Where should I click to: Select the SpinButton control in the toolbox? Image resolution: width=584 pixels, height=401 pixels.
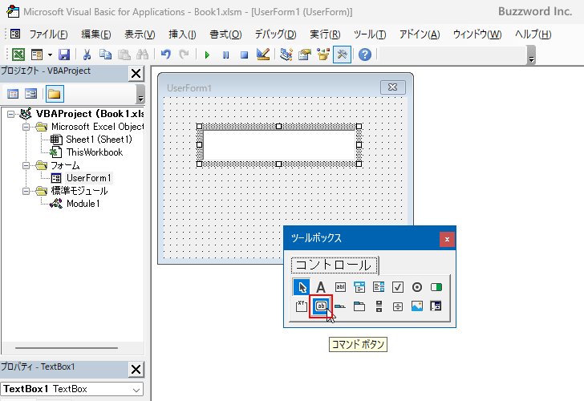coord(398,306)
